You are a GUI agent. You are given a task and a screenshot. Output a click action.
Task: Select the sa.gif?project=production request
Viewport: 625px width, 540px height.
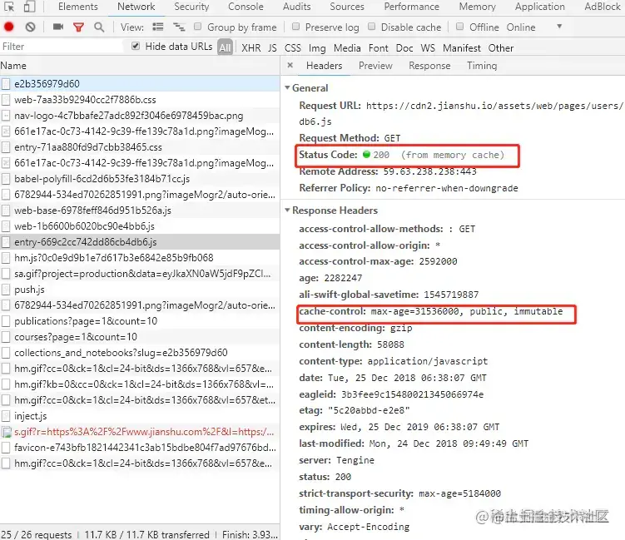pos(140,274)
